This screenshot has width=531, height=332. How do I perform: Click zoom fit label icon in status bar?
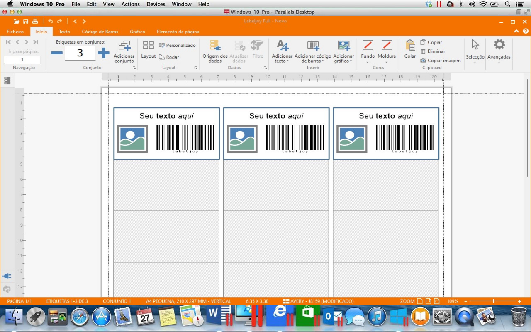(x=438, y=301)
